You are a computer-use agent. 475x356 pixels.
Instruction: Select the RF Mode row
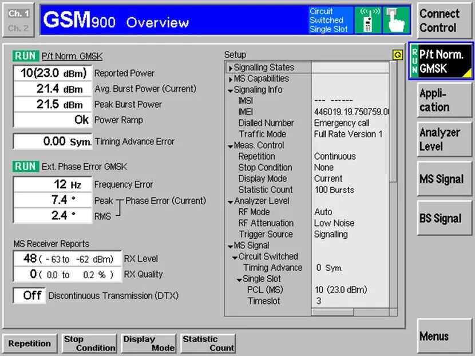pyautogui.click(x=307, y=212)
